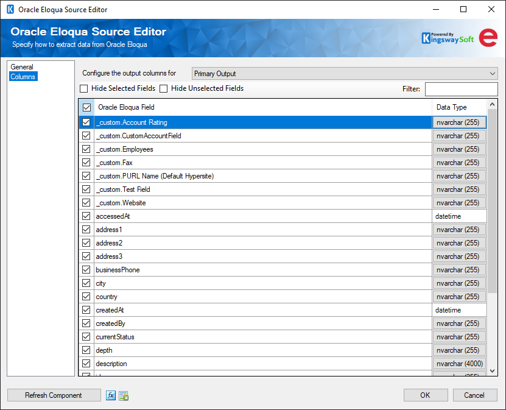This screenshot has height=410, width=506.
Task: Open data type for address1
Action: tap(459, 230)
